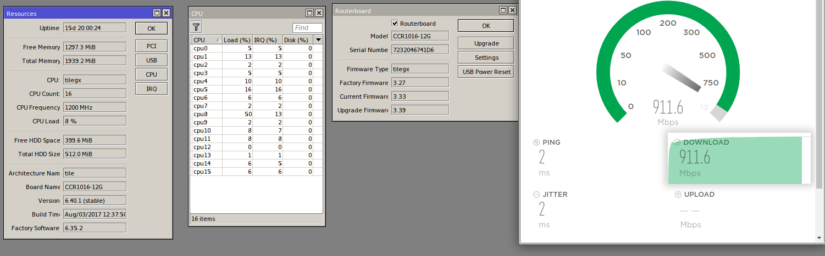Sort by the IRQ (%) column header
The image size is (825, 256).
pos(267,40)
